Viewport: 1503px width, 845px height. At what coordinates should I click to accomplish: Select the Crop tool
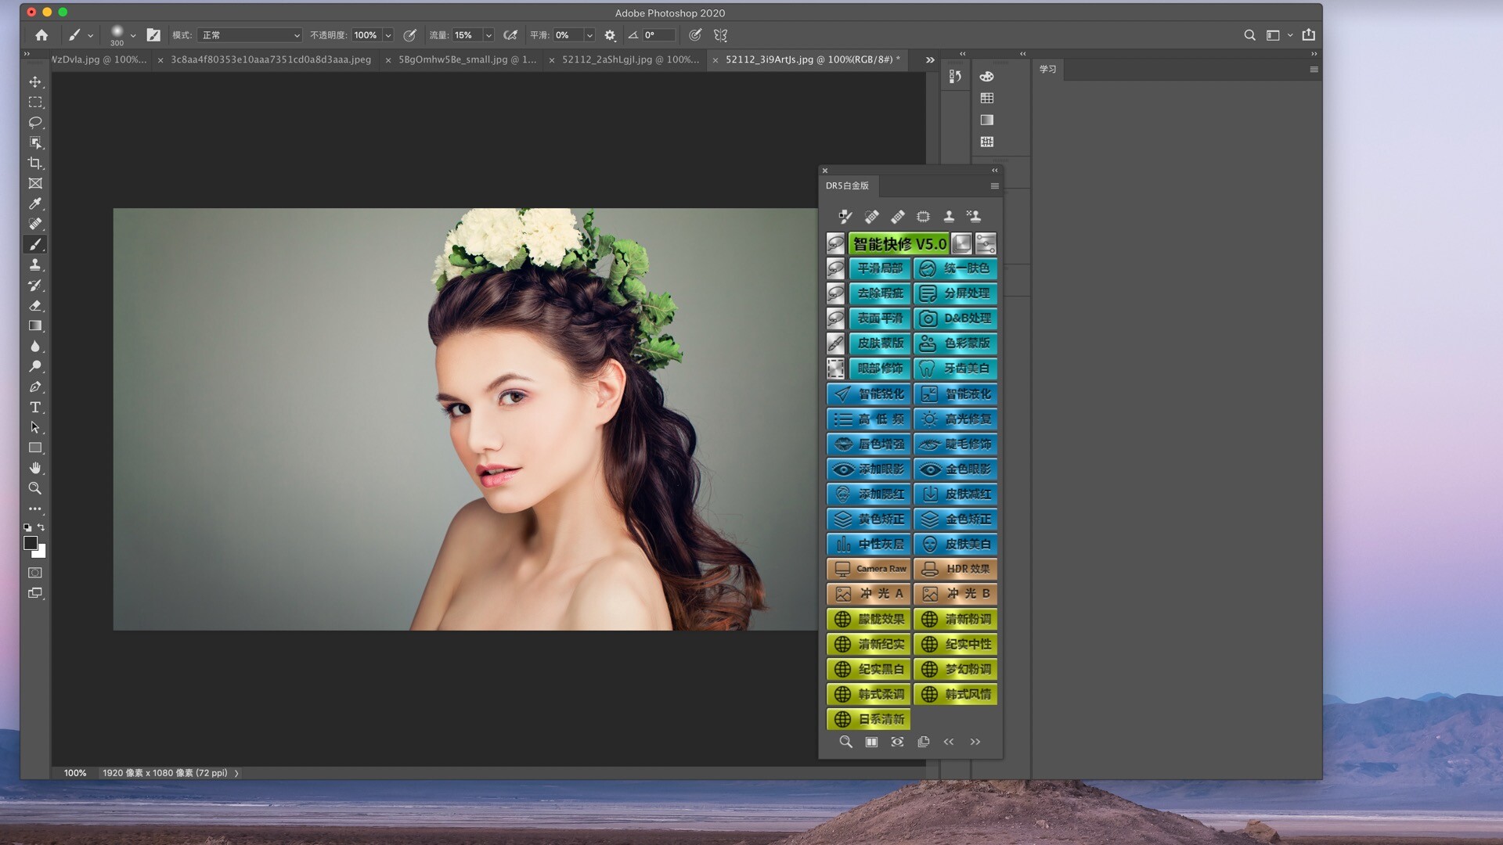(x=35, y=164)
